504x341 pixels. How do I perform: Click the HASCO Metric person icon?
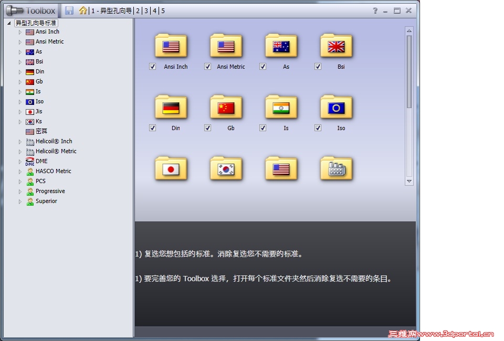[30, 172]
